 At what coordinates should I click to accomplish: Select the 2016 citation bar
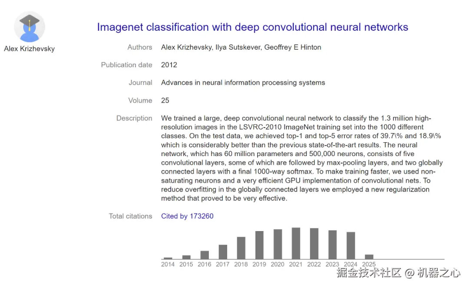tap(205, 255)
